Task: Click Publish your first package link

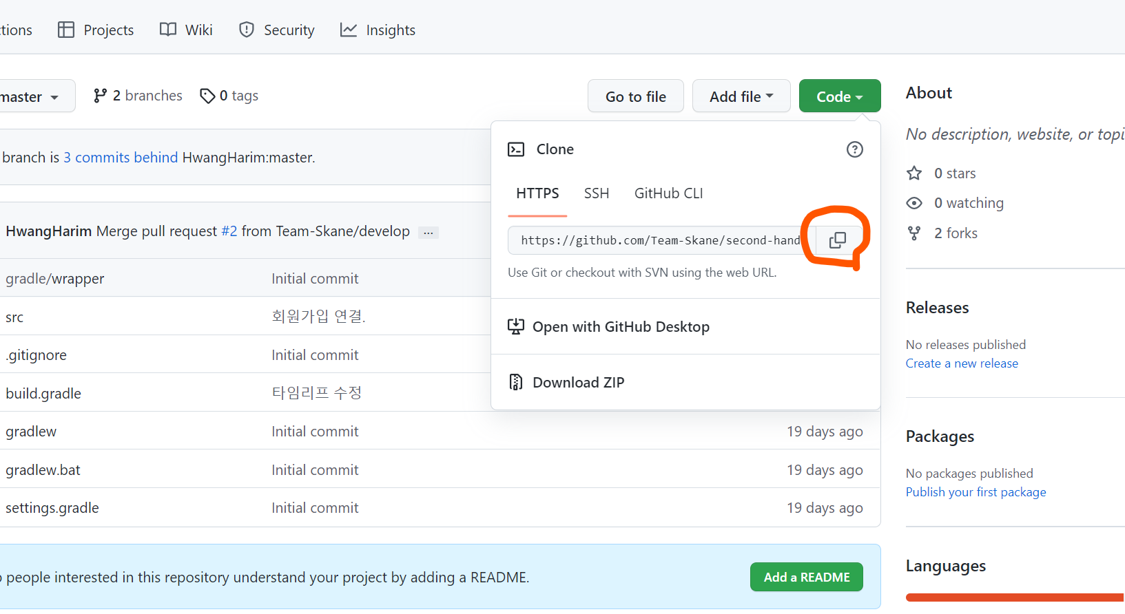Action: (x=976, y=492)
